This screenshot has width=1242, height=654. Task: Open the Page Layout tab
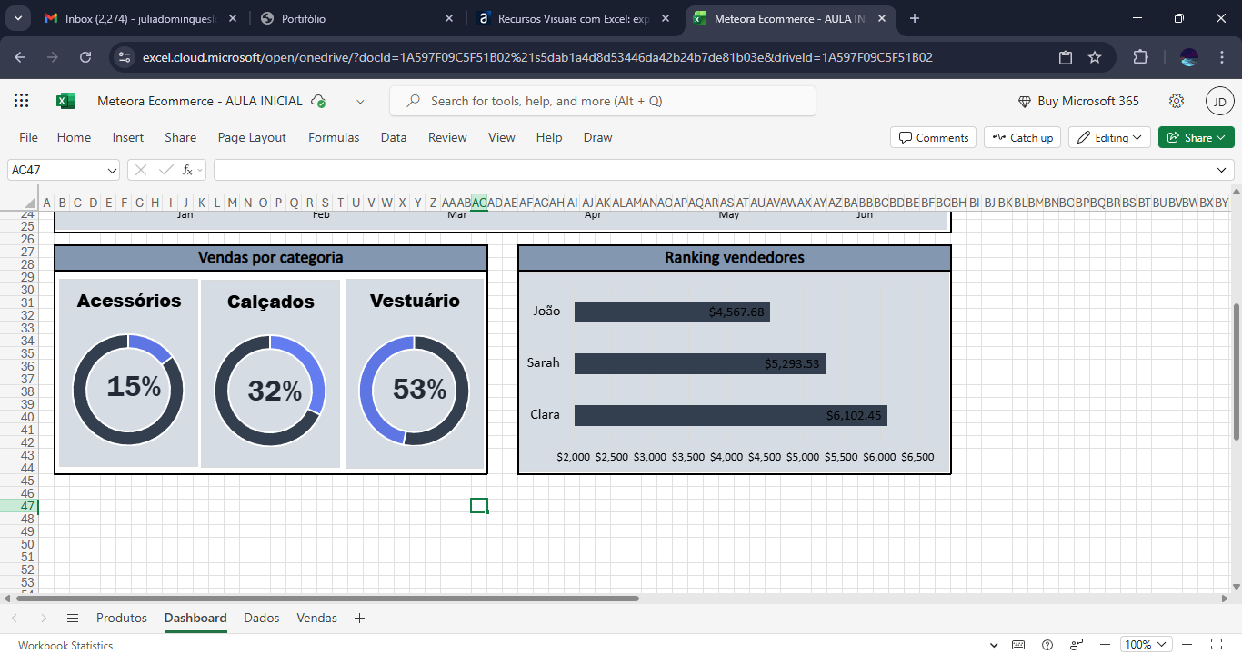252,137
